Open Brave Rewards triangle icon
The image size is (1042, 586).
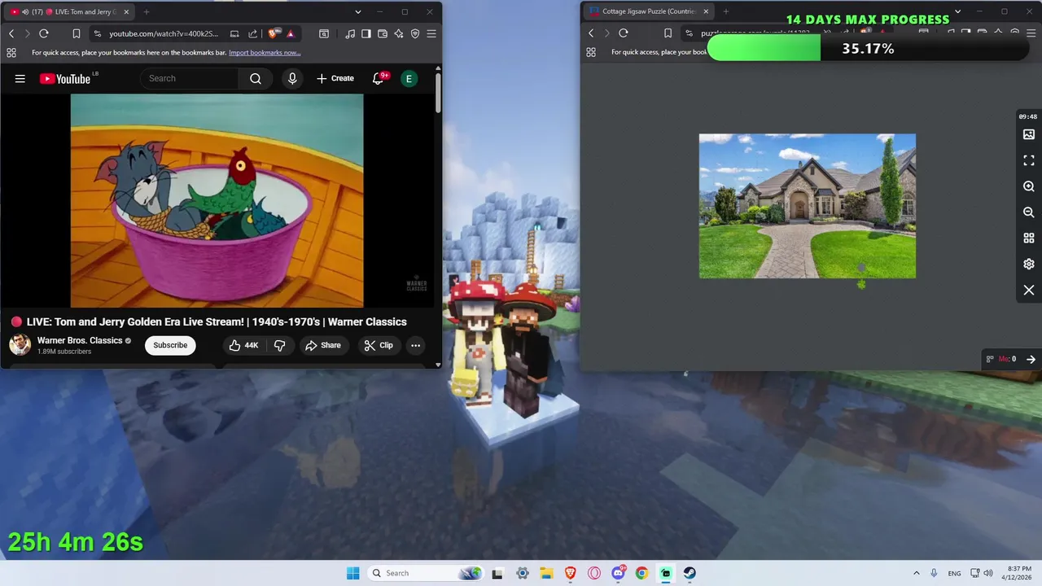pyautogui.click(x=290, y=33)
